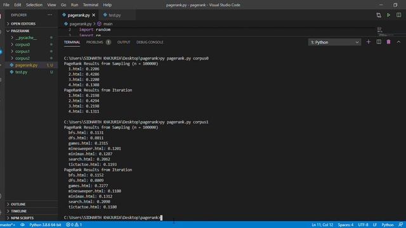Collapse the PAGERANK folder section
This screenshot has width=406, height=228.
31,31
